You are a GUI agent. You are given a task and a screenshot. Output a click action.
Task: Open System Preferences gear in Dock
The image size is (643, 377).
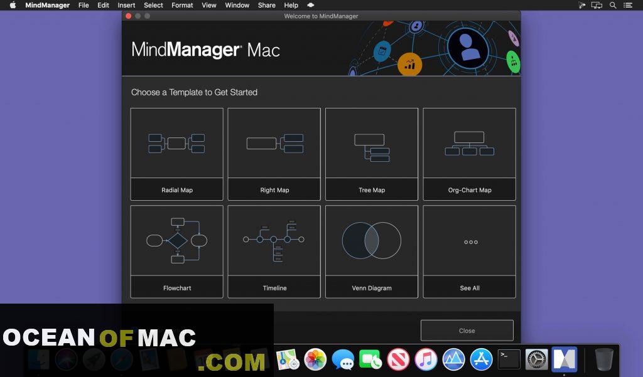pyautogui.click(x=536, y=359)
